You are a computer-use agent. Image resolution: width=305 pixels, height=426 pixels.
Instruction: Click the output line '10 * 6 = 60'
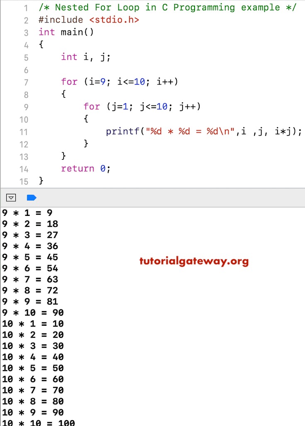click(33, 379)
